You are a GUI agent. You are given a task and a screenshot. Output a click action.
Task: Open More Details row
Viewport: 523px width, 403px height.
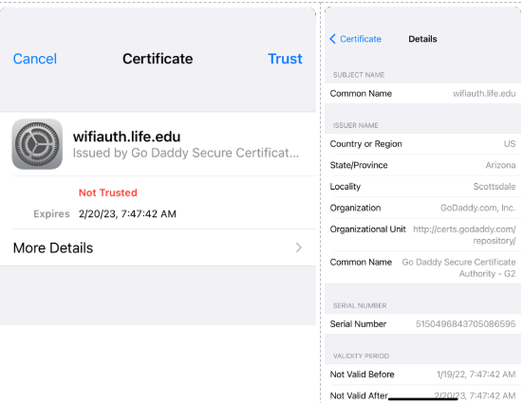point(158,247)
